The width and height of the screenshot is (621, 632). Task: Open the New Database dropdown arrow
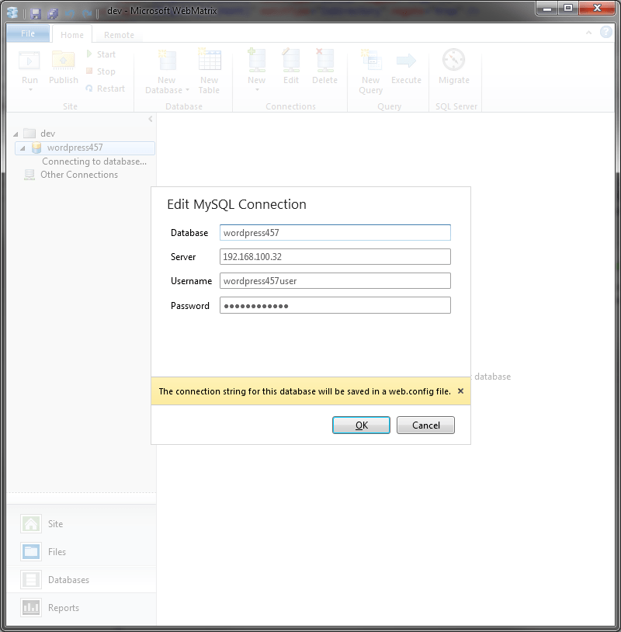click(187, 90)
